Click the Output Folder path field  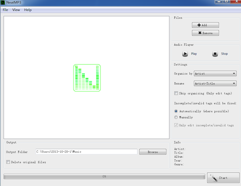coord(86,152)
